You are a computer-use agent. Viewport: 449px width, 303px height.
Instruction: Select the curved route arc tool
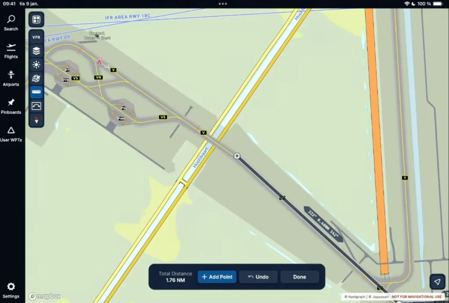coord(36,106)
